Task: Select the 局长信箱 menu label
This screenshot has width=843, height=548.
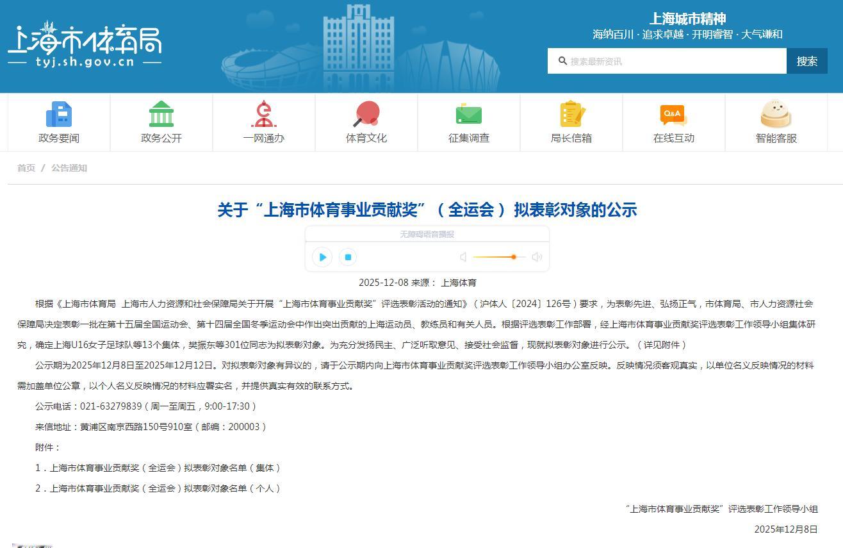Action: (571, 138)
